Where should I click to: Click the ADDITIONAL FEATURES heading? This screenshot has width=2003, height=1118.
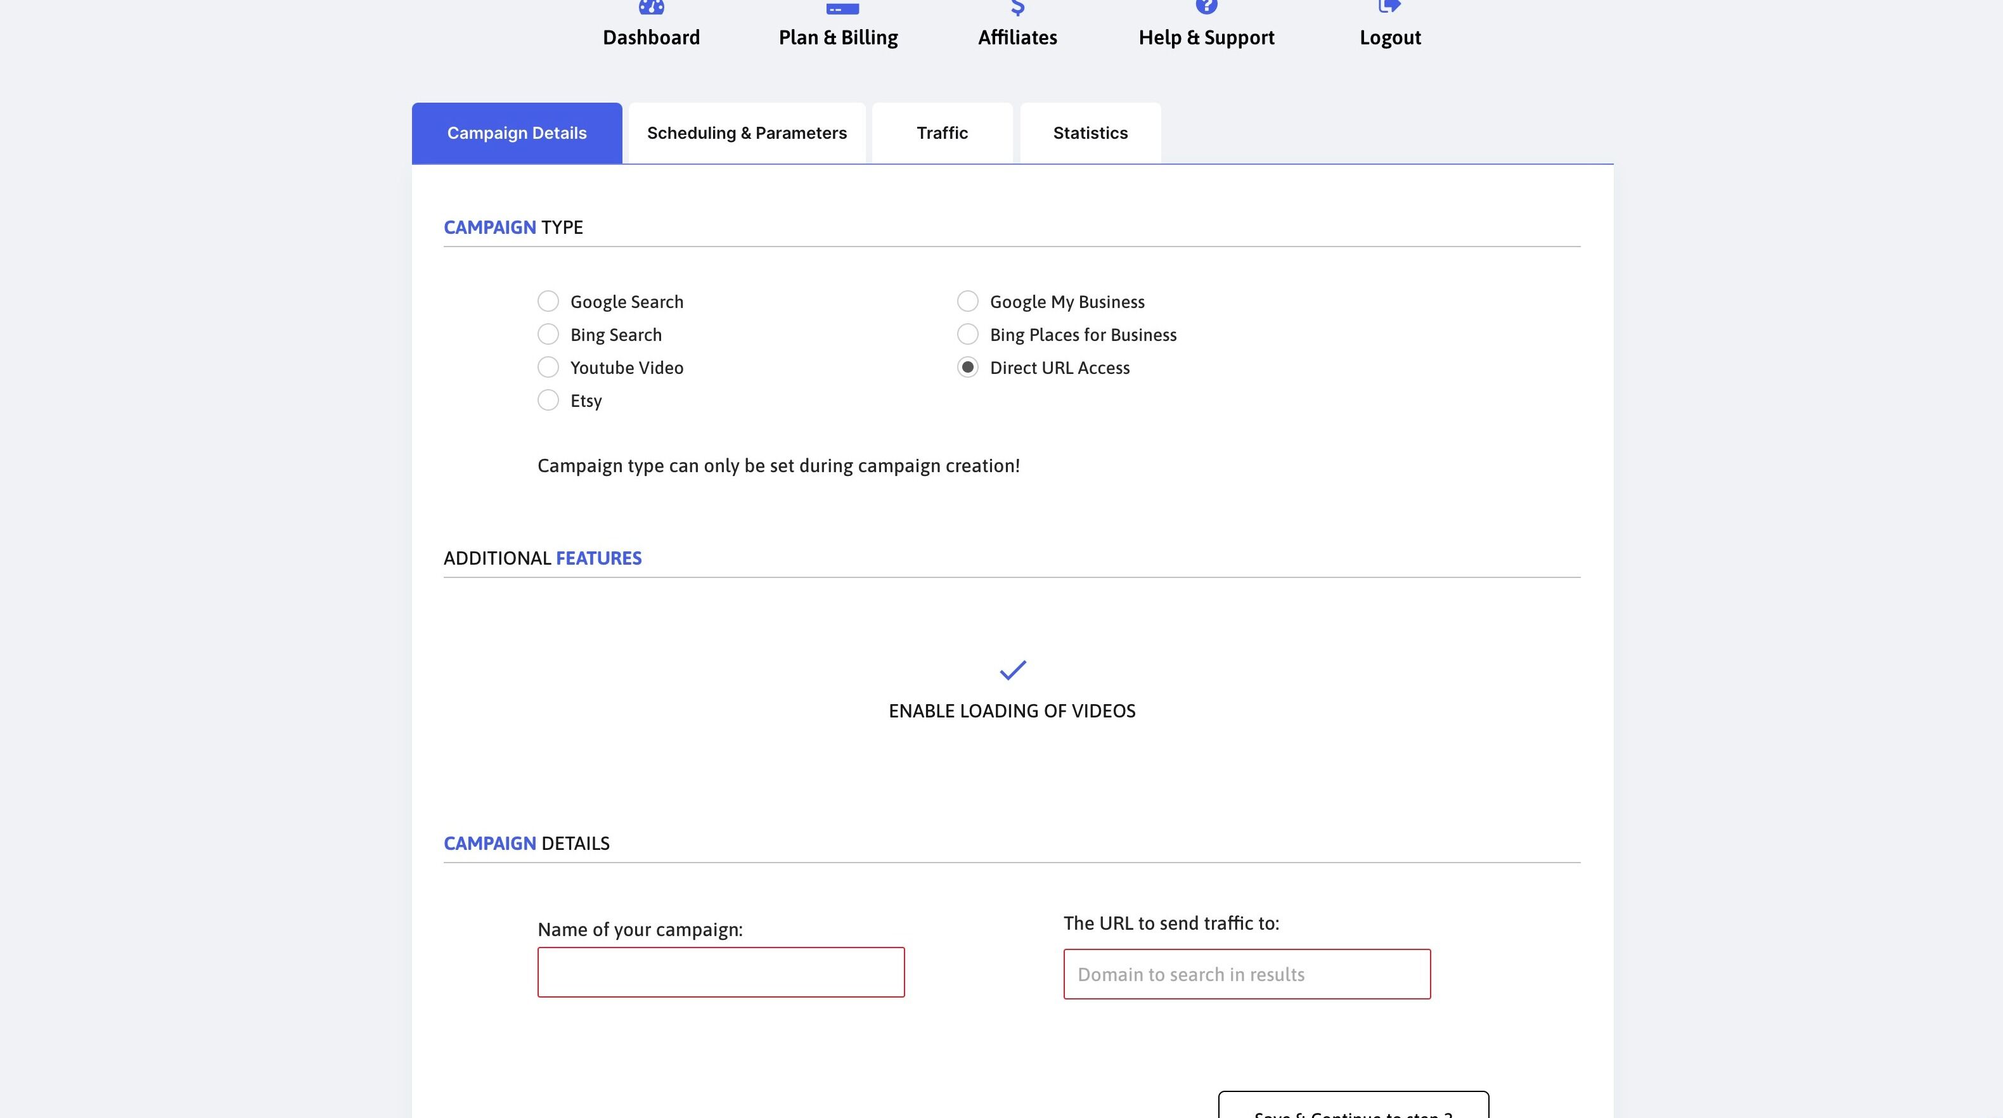542,558
